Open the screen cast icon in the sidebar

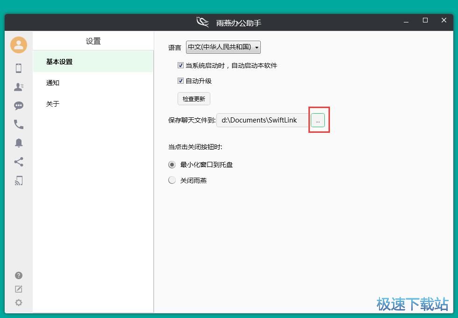19,181
